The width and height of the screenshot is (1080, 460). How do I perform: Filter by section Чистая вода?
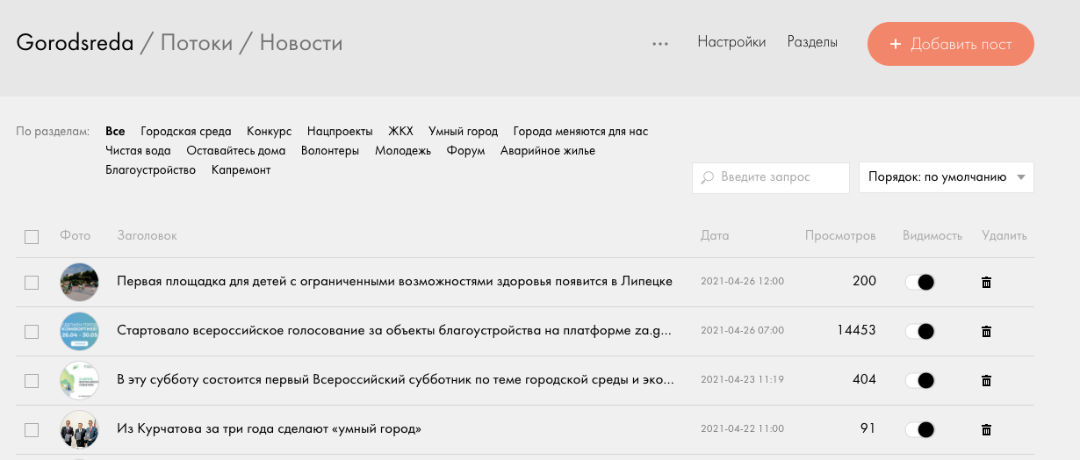138,151
